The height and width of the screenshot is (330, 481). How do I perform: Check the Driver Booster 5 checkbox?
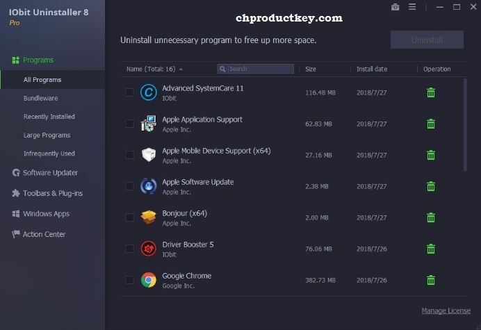[x=130, y=249]
